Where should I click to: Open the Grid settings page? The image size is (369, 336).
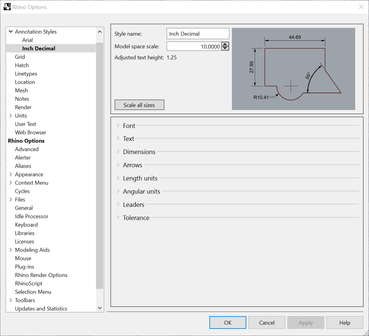pos(20,57)
